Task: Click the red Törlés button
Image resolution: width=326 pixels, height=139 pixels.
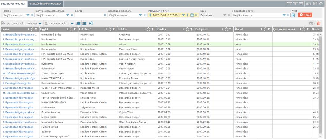Action: point(305,15)
